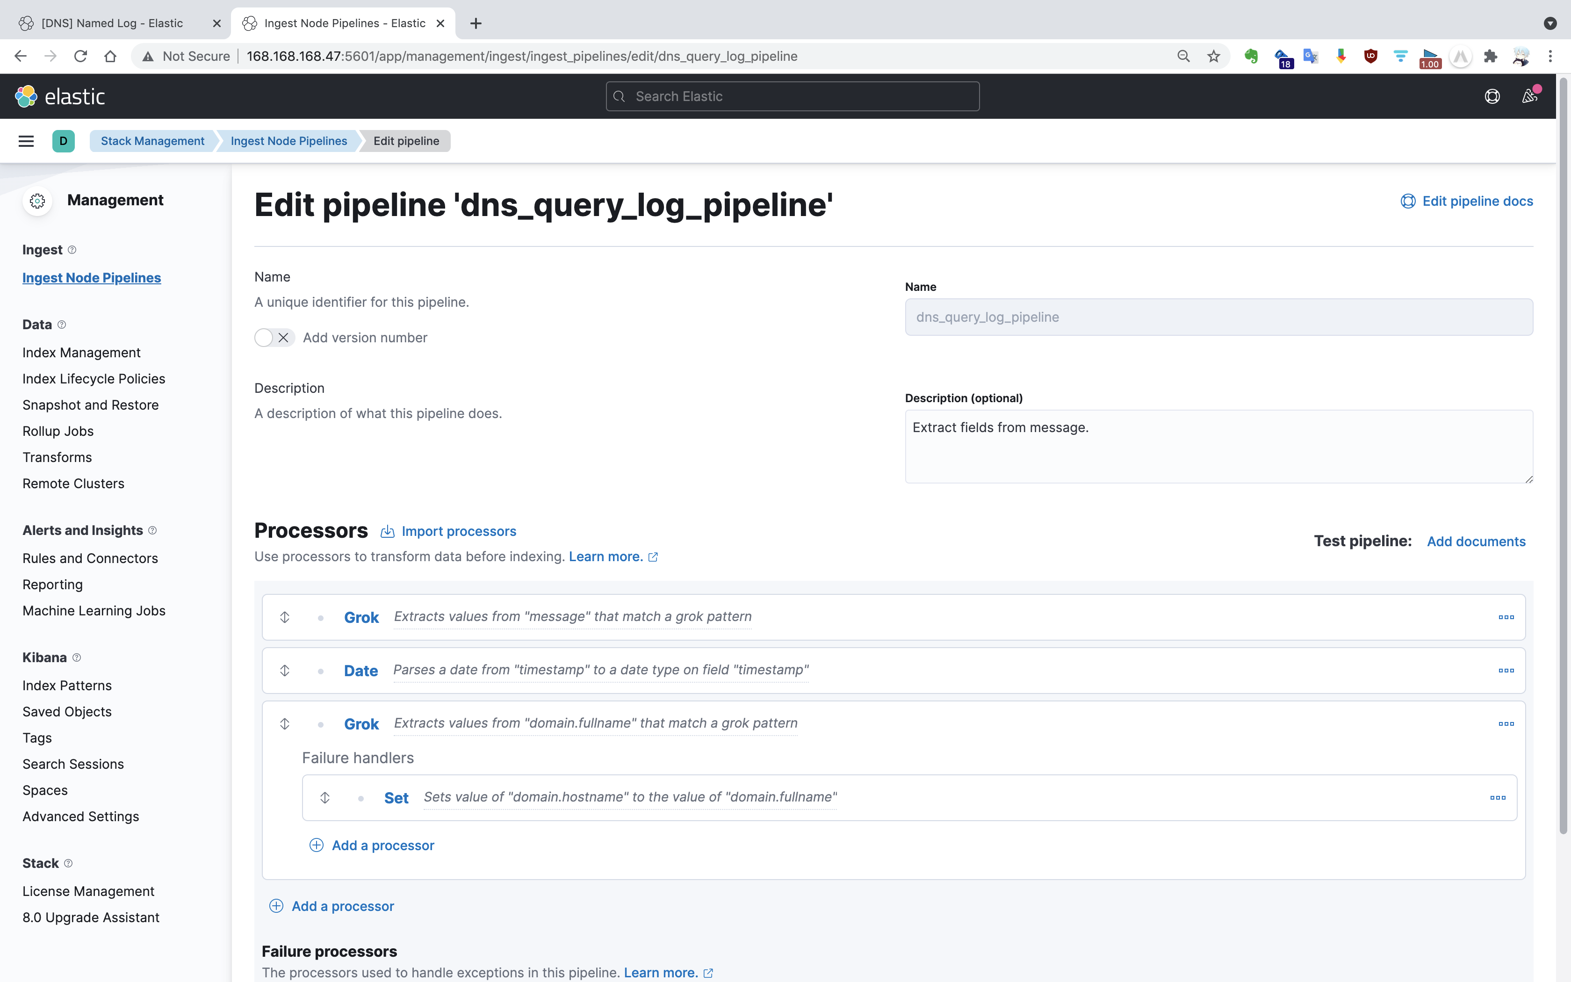The height and width of the screenshot is (982, 1571).
Task: Click the Description text area
Action: (1218, 446)
